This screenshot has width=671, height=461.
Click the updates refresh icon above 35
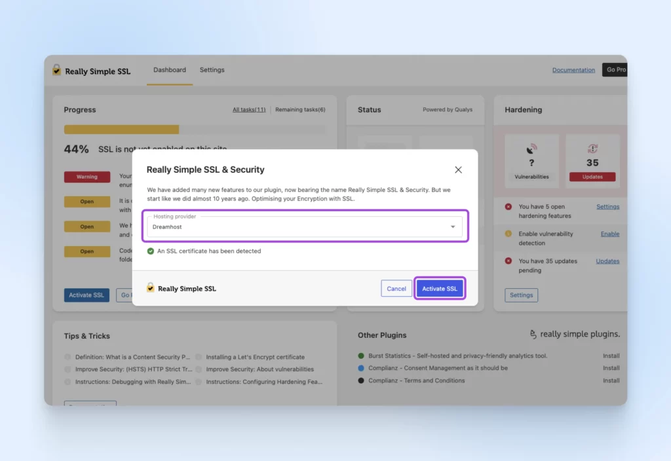[x=592, y=149]
